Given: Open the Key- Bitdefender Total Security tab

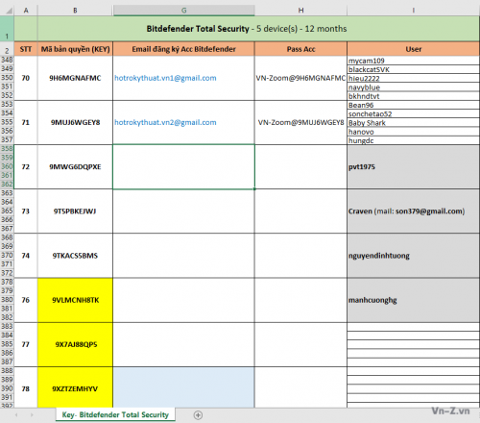Looking at the screenshot, I should point(115,414).
